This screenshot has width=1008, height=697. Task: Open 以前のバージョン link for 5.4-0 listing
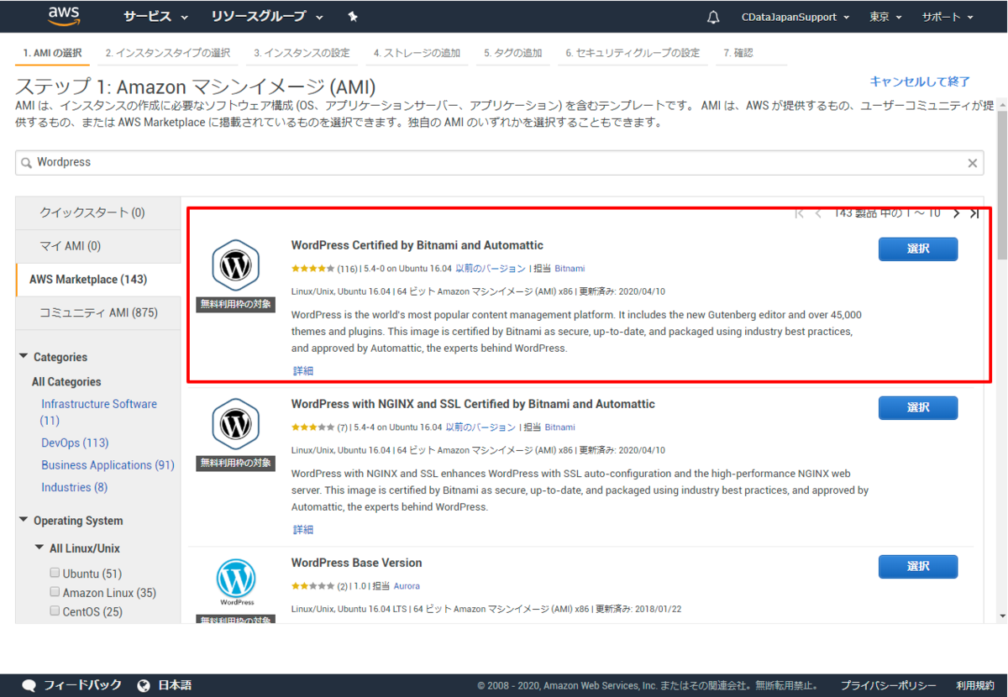[491, 269]
